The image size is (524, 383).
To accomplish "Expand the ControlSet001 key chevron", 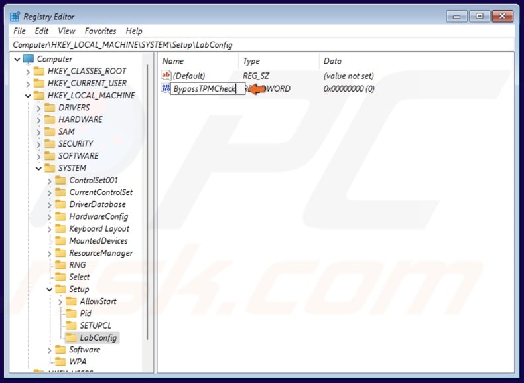I will point(50,181).
